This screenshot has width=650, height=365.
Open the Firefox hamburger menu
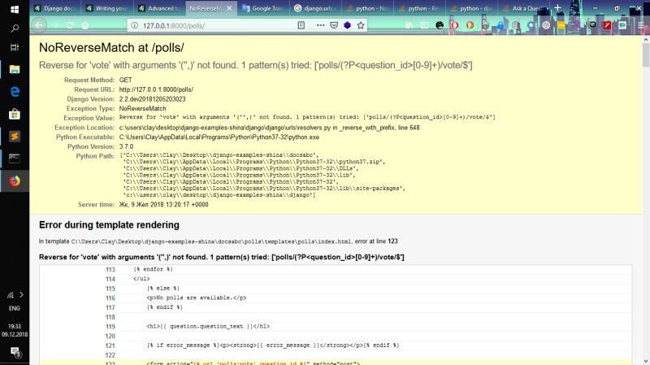[641, 25]
